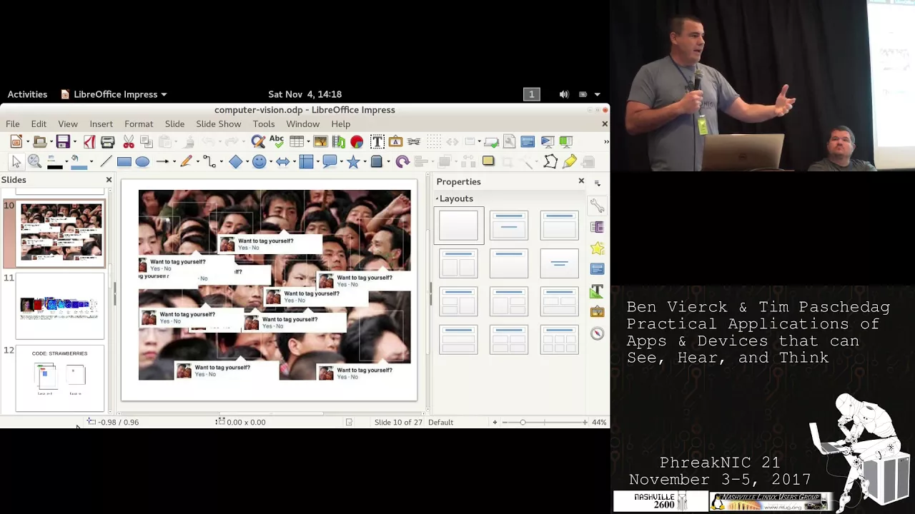915x514 pixels.
Task: Open the Edit menu
Action: tap(39, 124)
